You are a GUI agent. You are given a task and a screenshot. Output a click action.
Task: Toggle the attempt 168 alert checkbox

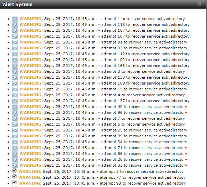coord(15,66)
